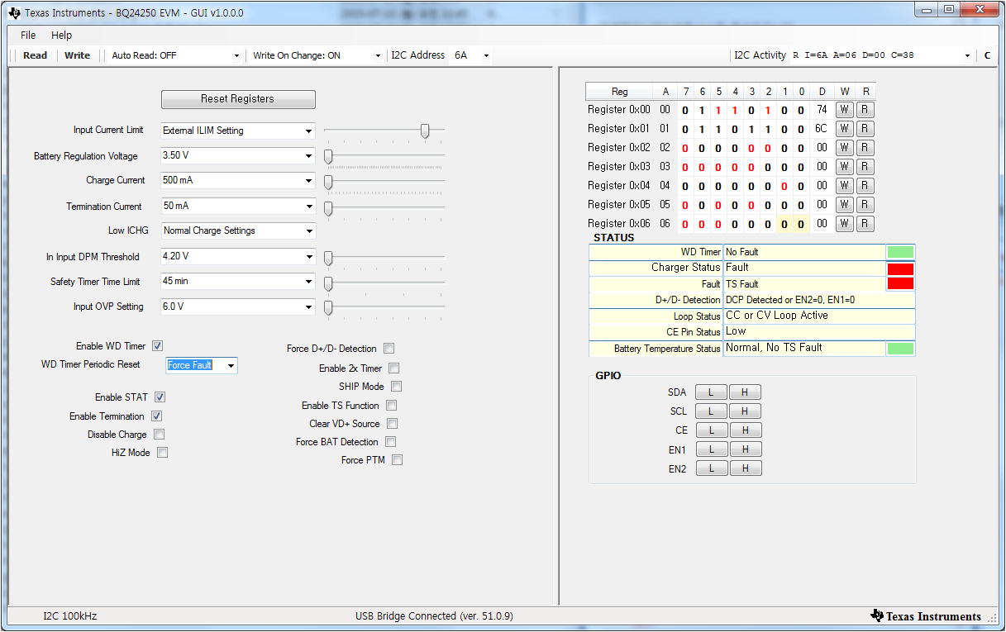The image size is (1006, 632).
Task: Check the SHIP Mode checkbox
Action: (396, 387)
